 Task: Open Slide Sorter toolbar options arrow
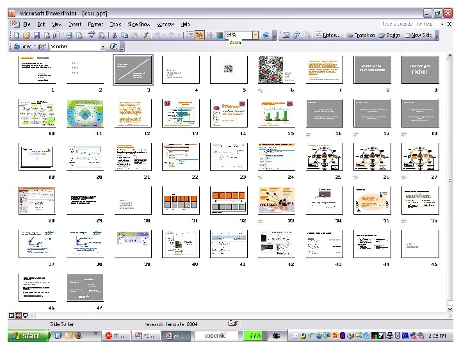(437, 36)
